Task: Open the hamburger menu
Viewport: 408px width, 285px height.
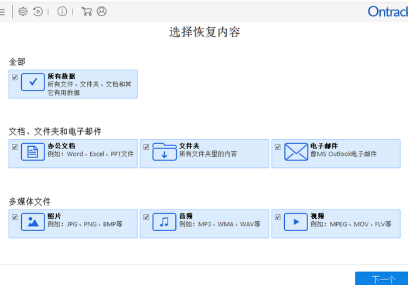Action: [x=3, y=12]
